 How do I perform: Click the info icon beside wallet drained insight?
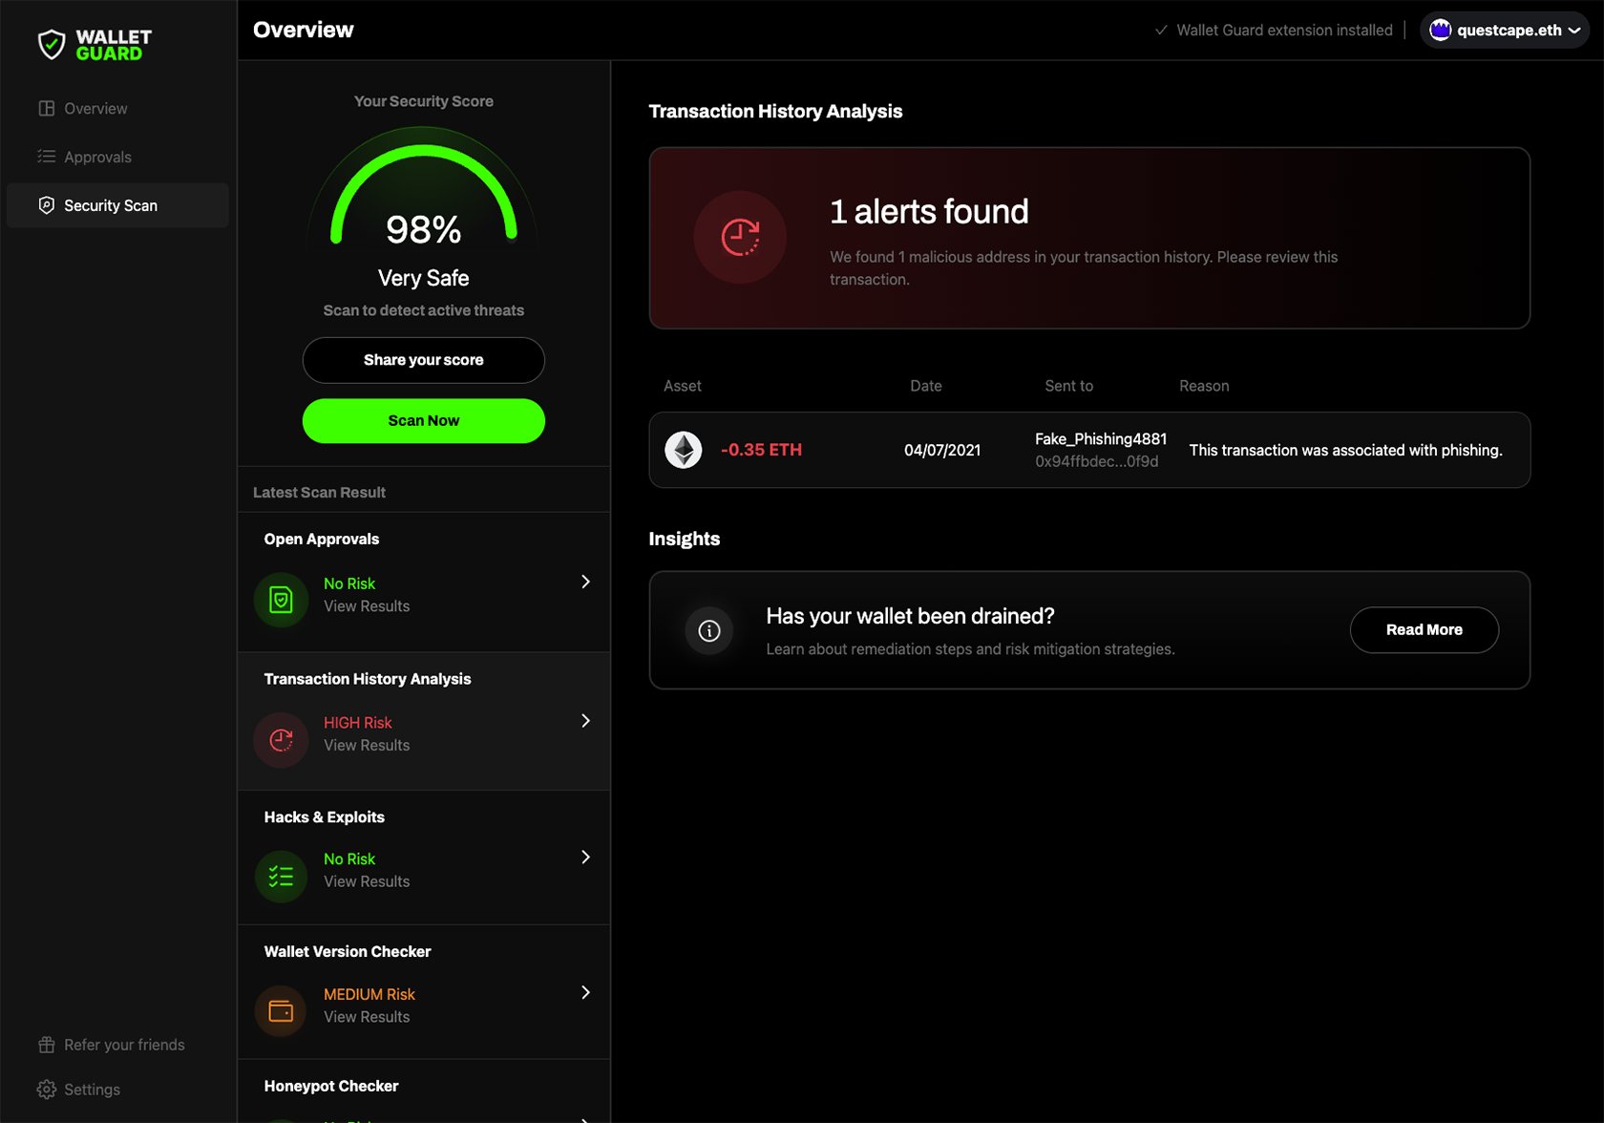[x=708, y=630]
